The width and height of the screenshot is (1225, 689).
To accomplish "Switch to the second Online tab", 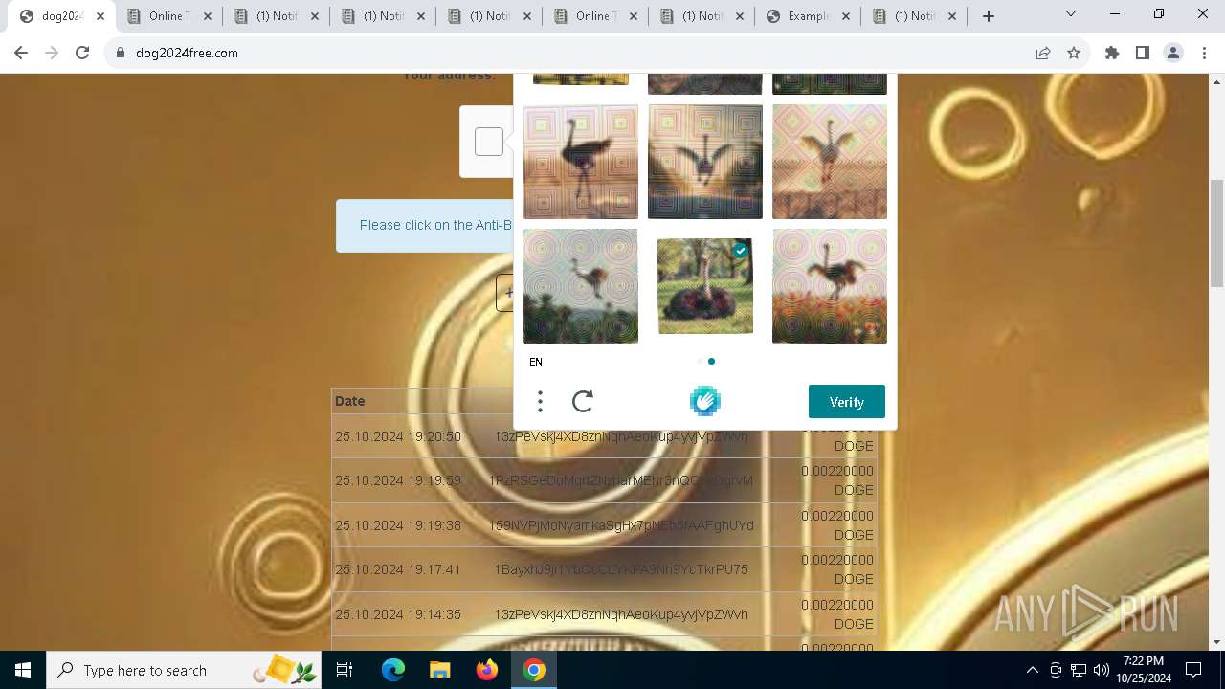I will (595, 16).
